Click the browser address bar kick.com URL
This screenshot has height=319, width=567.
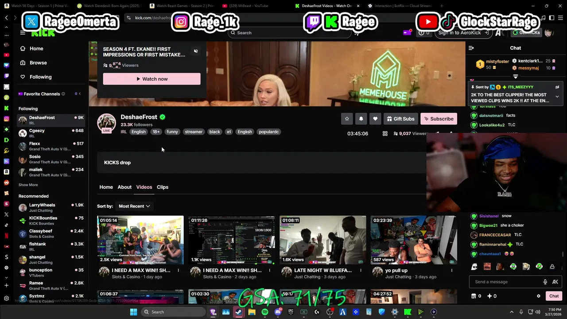(x=153, y=18)
